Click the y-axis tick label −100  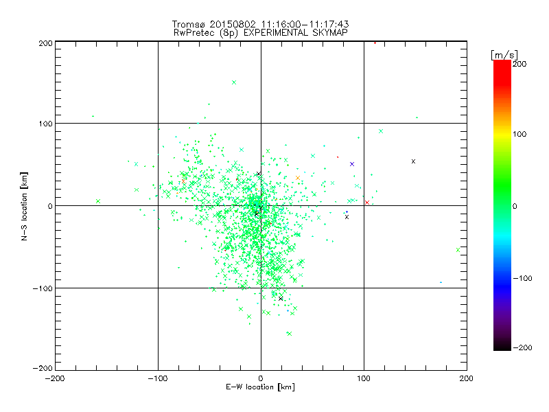coord(43,288)
